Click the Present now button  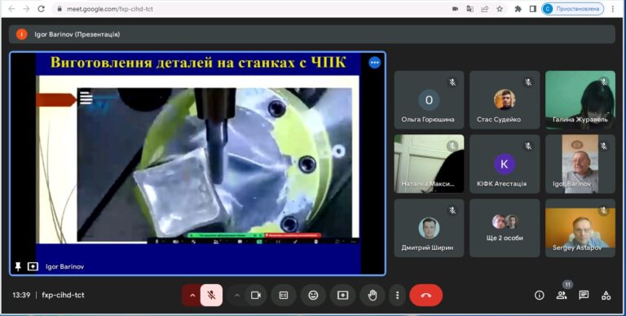pos(343,296)
